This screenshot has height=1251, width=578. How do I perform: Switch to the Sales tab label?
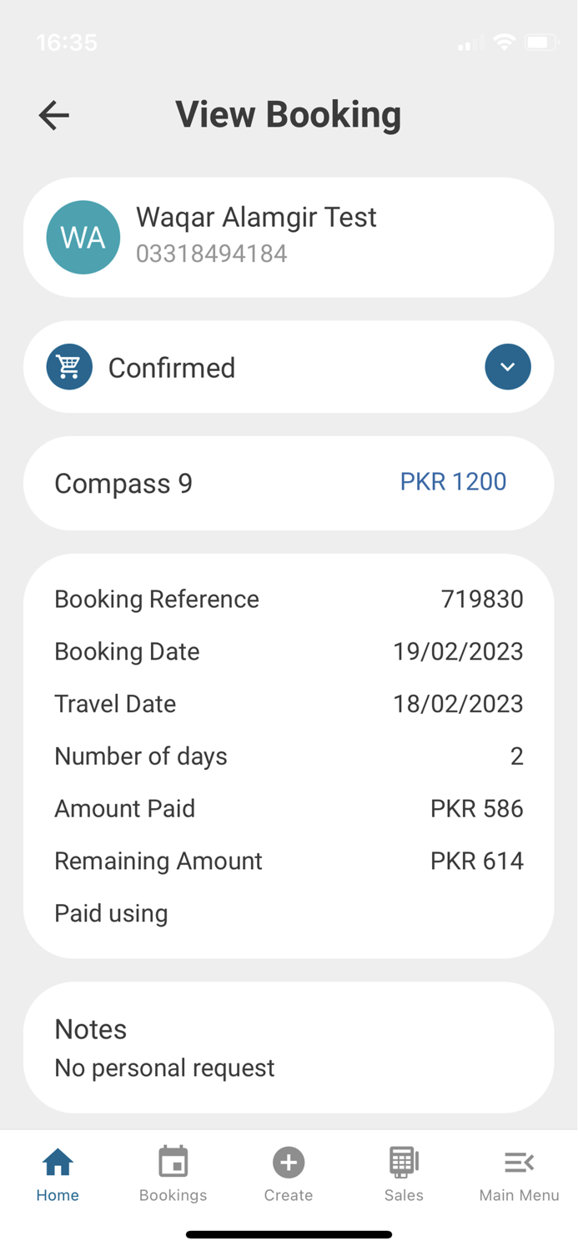[404, 1195]
